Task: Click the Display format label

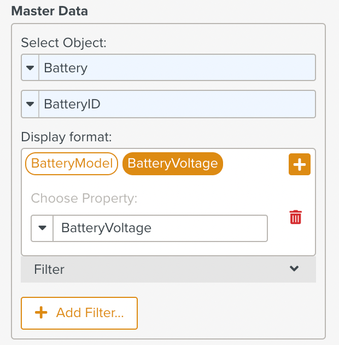Action: (x=66, y=136)
